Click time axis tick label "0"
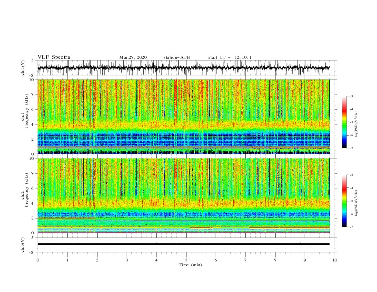This screenshot has height=292, width=377. click(38, 260)
